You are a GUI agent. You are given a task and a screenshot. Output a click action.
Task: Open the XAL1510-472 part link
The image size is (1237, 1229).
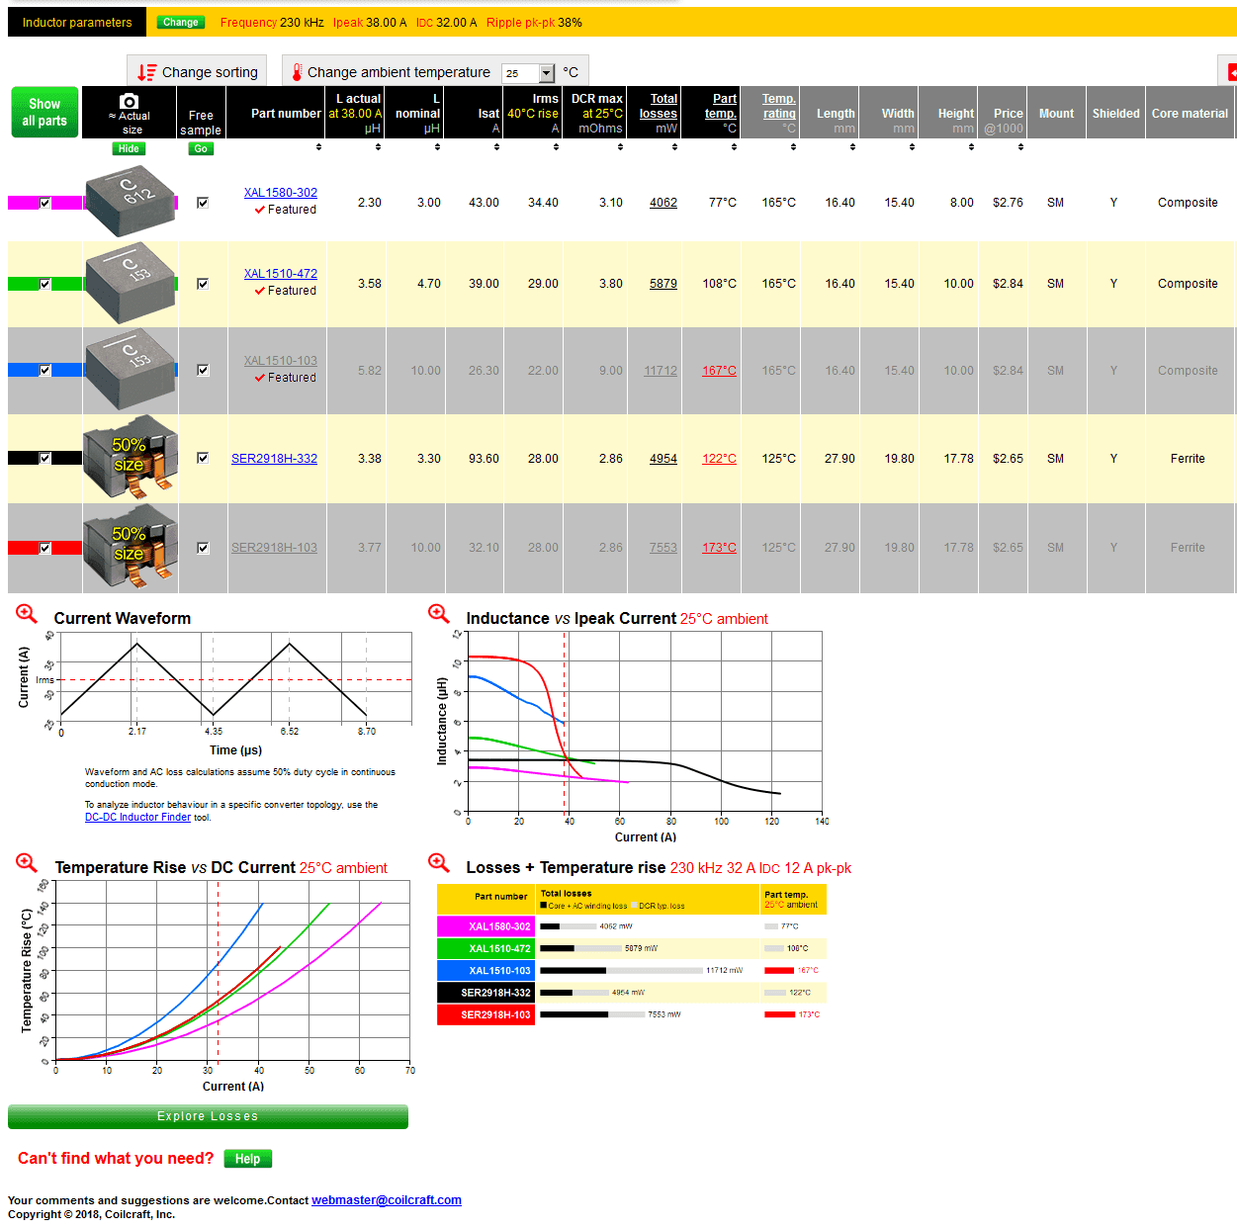tap(280, 274)
